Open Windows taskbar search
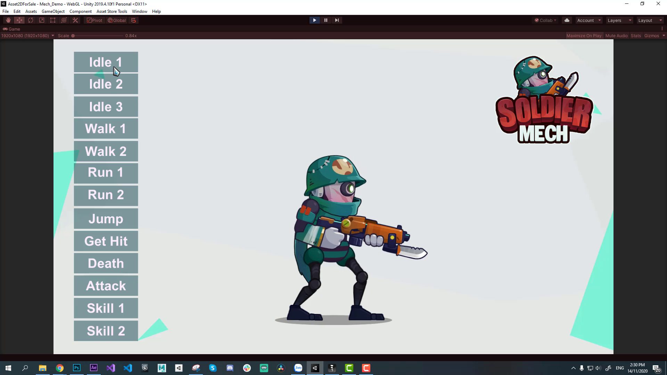 coord(25,368)
